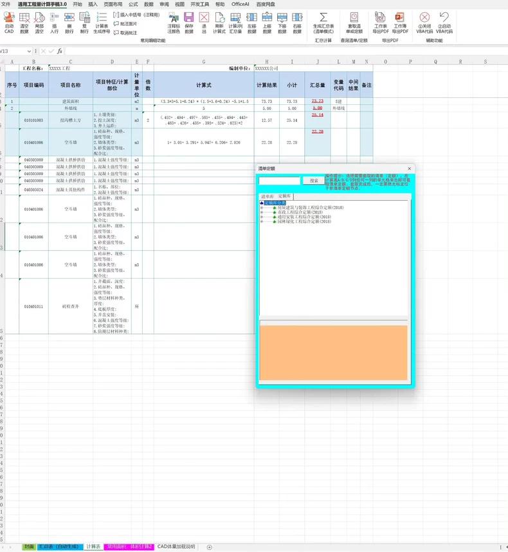Viewport: 508px width, 552px height.
Task: Click 插入中括号 (注释用) in ribbon
Action: point(138,14)
